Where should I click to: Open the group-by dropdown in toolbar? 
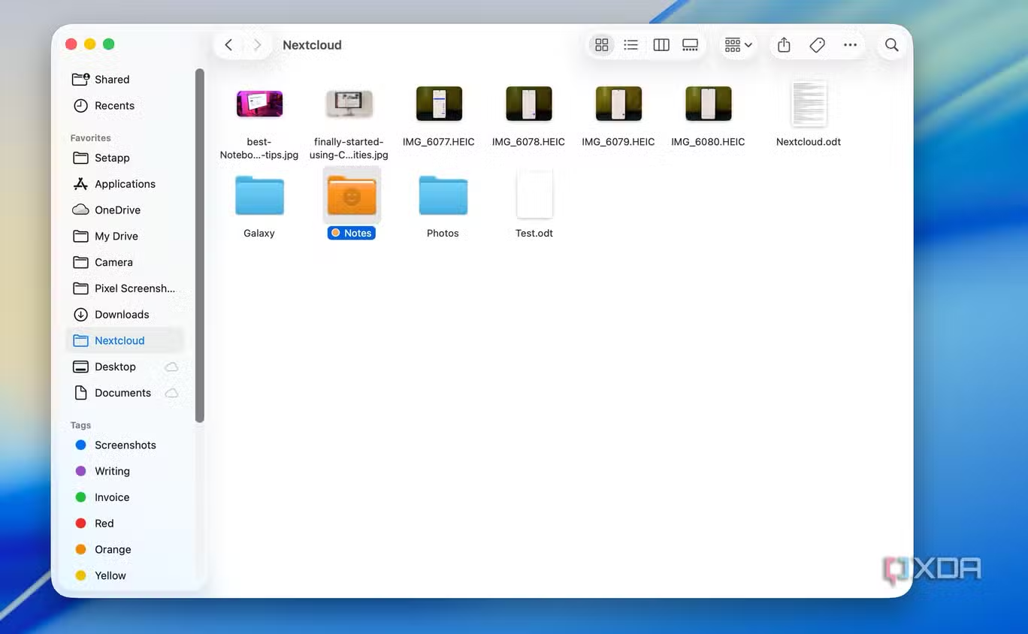coord(738,45)
